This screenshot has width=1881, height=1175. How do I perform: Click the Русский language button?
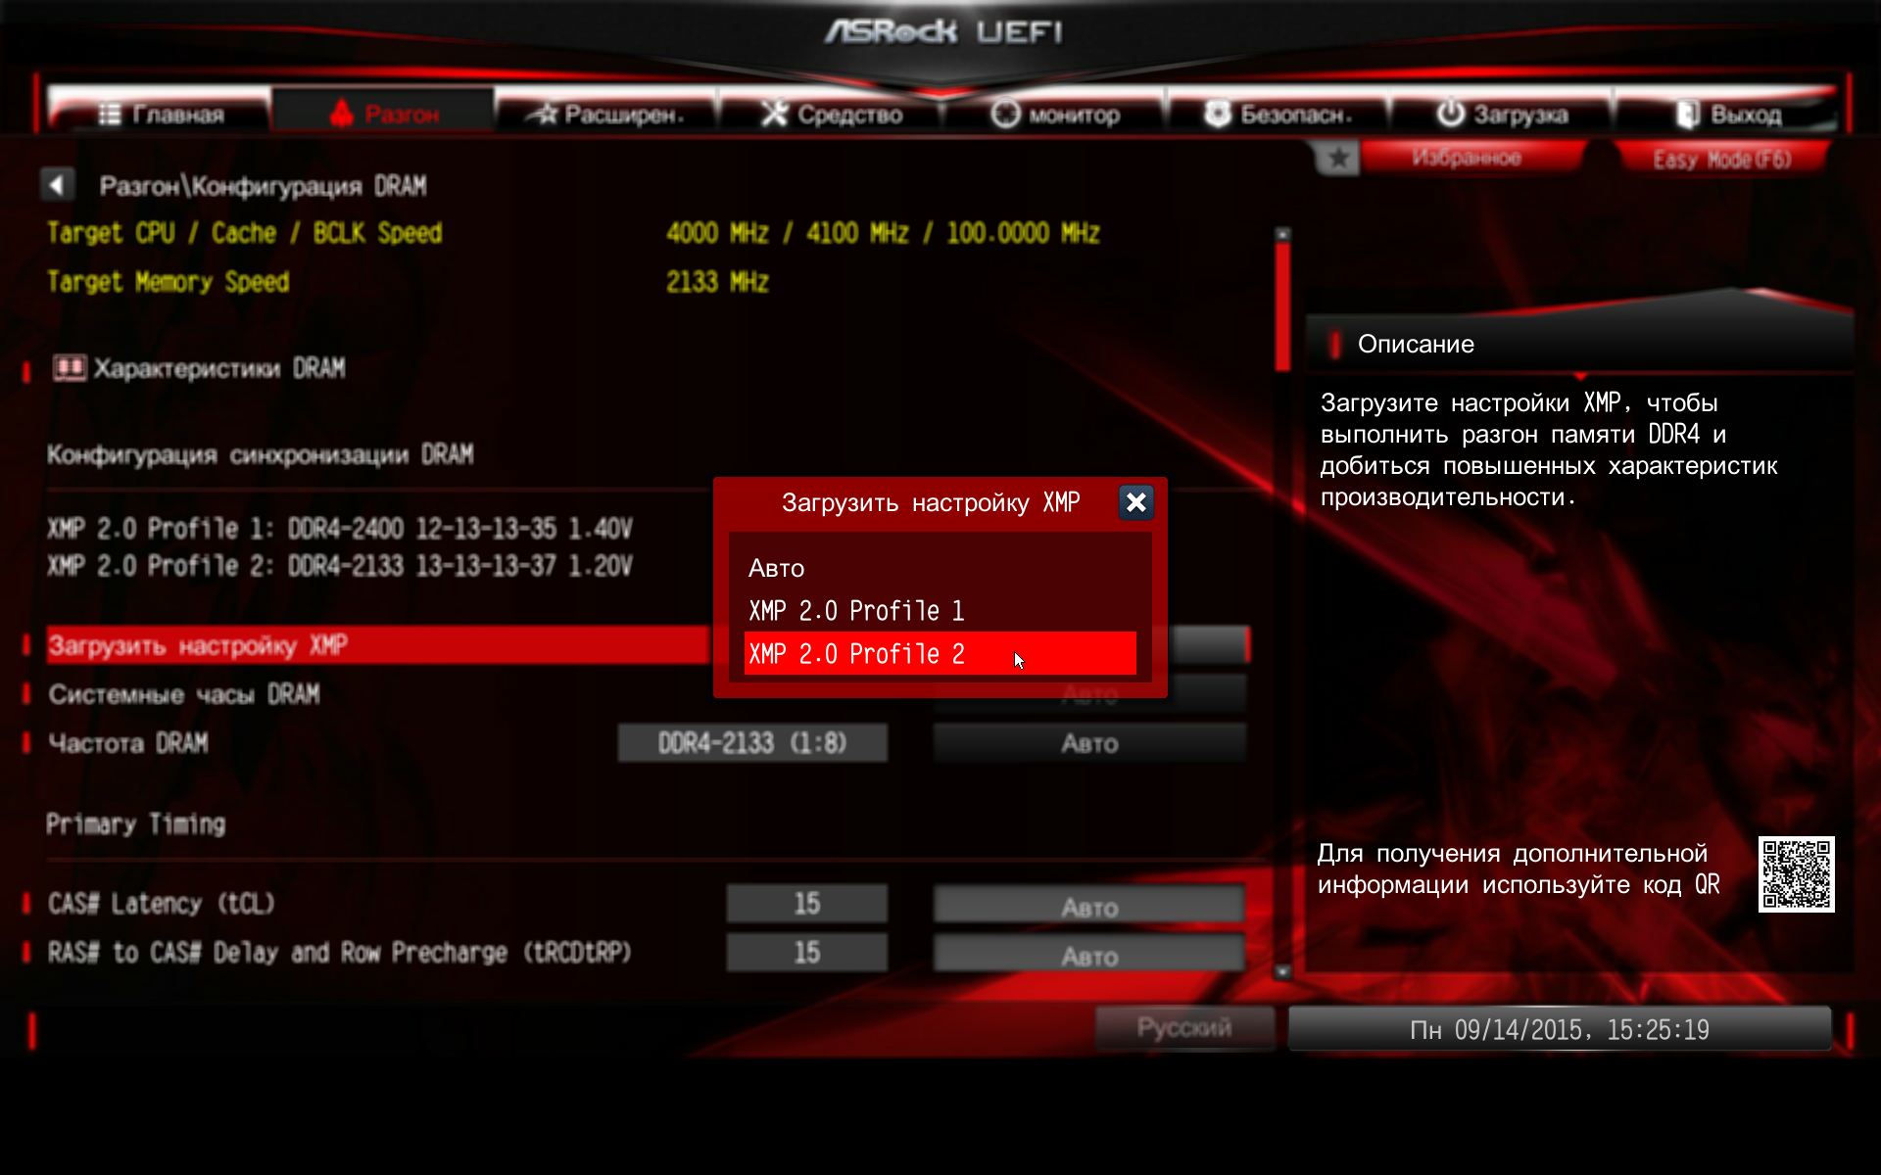[1183, 1028]
